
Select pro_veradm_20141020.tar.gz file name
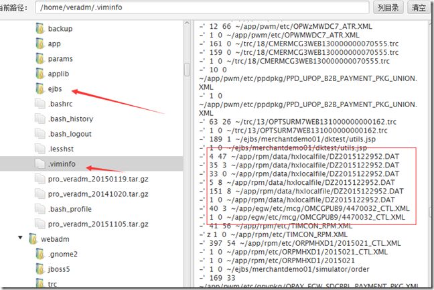(98, 194)
